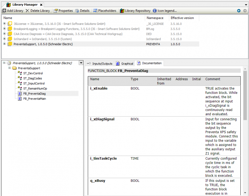The width and height of the screenshot is (249, 196).
Task: Select ST_InputControl in the tree
Action: [34, 83]
